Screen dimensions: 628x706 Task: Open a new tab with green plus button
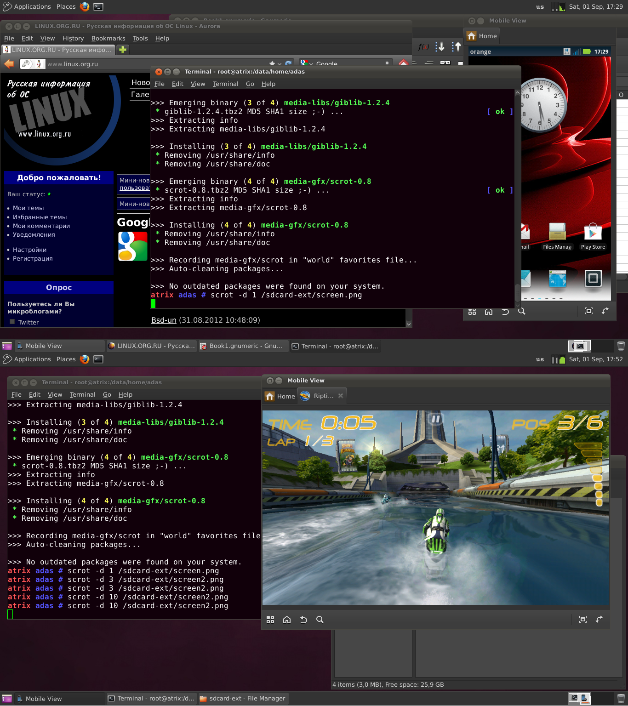click(x=123, y=50)
